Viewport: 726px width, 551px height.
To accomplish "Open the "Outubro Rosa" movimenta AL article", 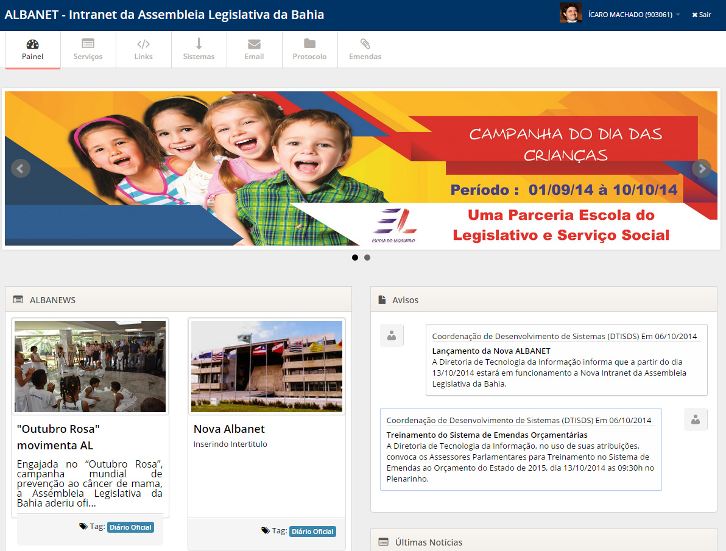I will point(58,437).
